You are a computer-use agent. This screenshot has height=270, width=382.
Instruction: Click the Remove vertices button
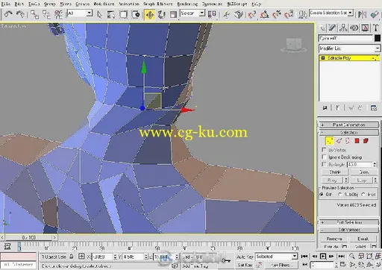334,239
